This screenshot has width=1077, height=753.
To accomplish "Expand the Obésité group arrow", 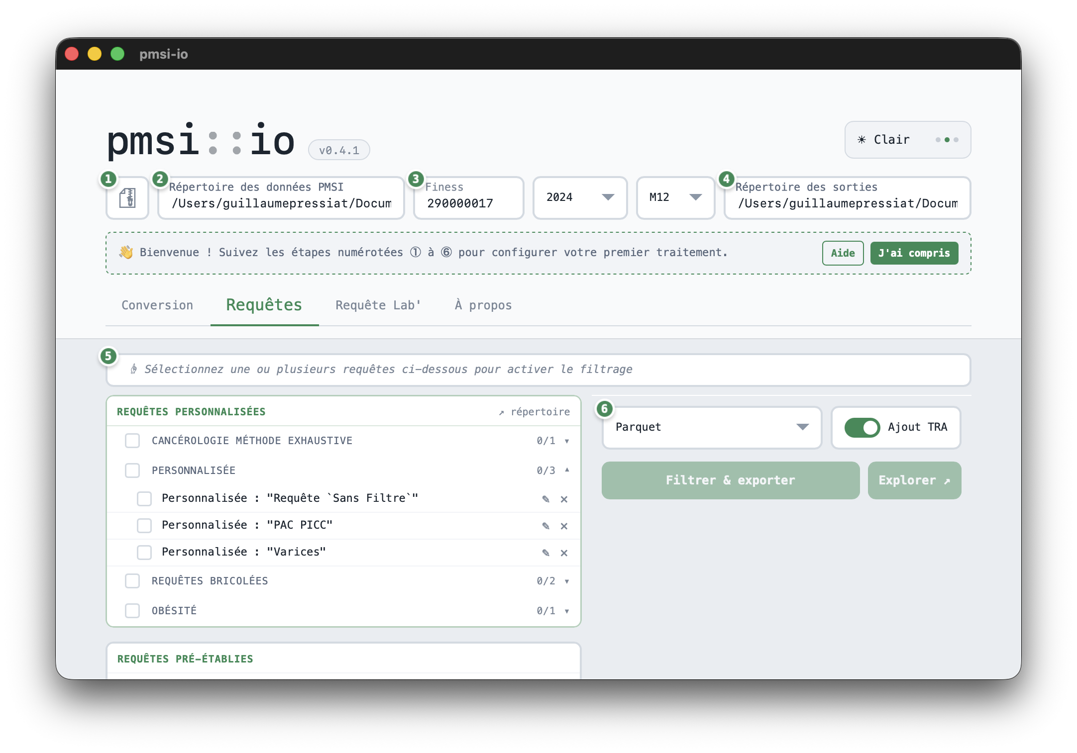I will pos(567,611).
